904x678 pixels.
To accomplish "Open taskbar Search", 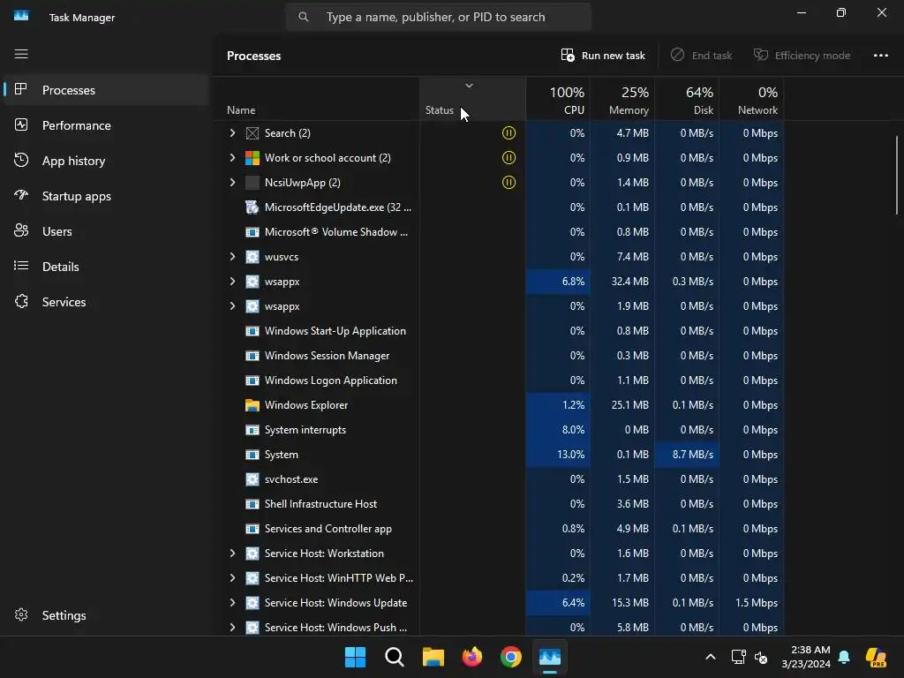I will point(395,657).
